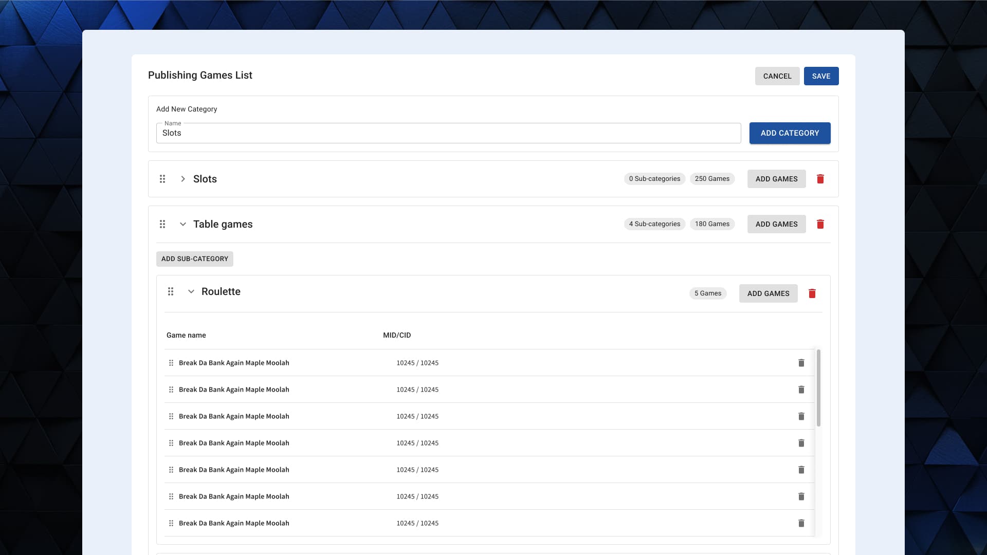Click the drag handle of the second game row
Viewport: 987px width, 555px height.
coord(171,390)
